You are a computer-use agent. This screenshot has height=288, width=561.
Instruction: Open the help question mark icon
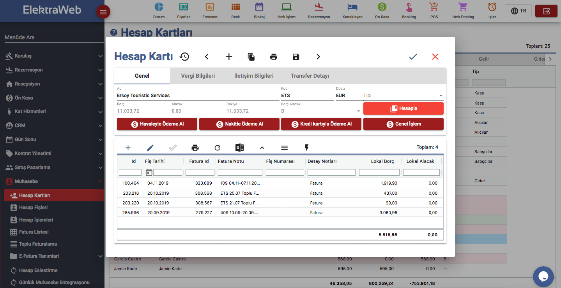pos(114,33)
